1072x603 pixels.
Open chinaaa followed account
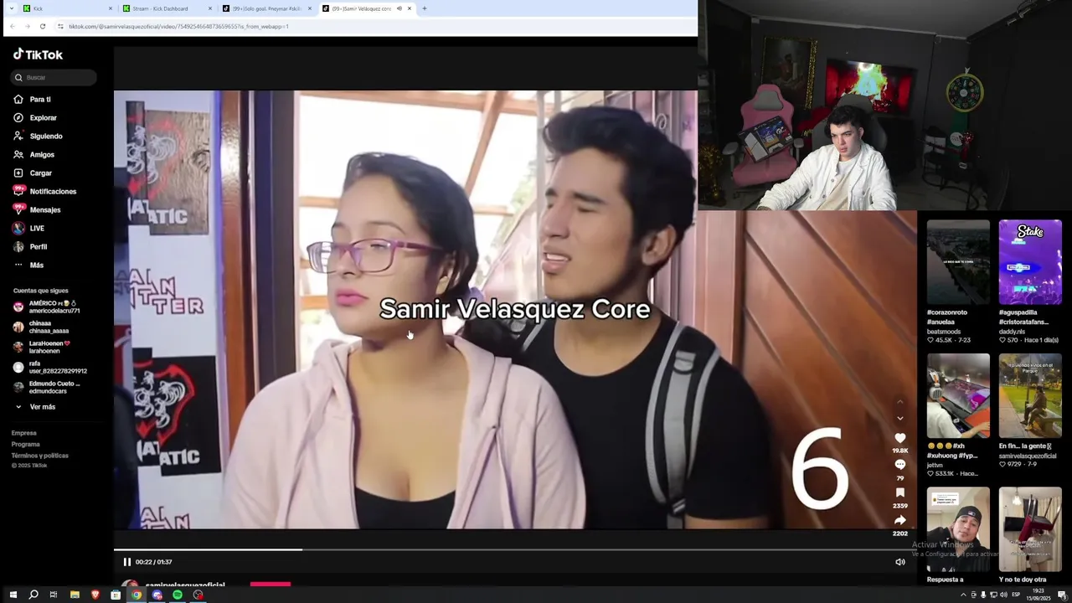click(x=41, y=327)
